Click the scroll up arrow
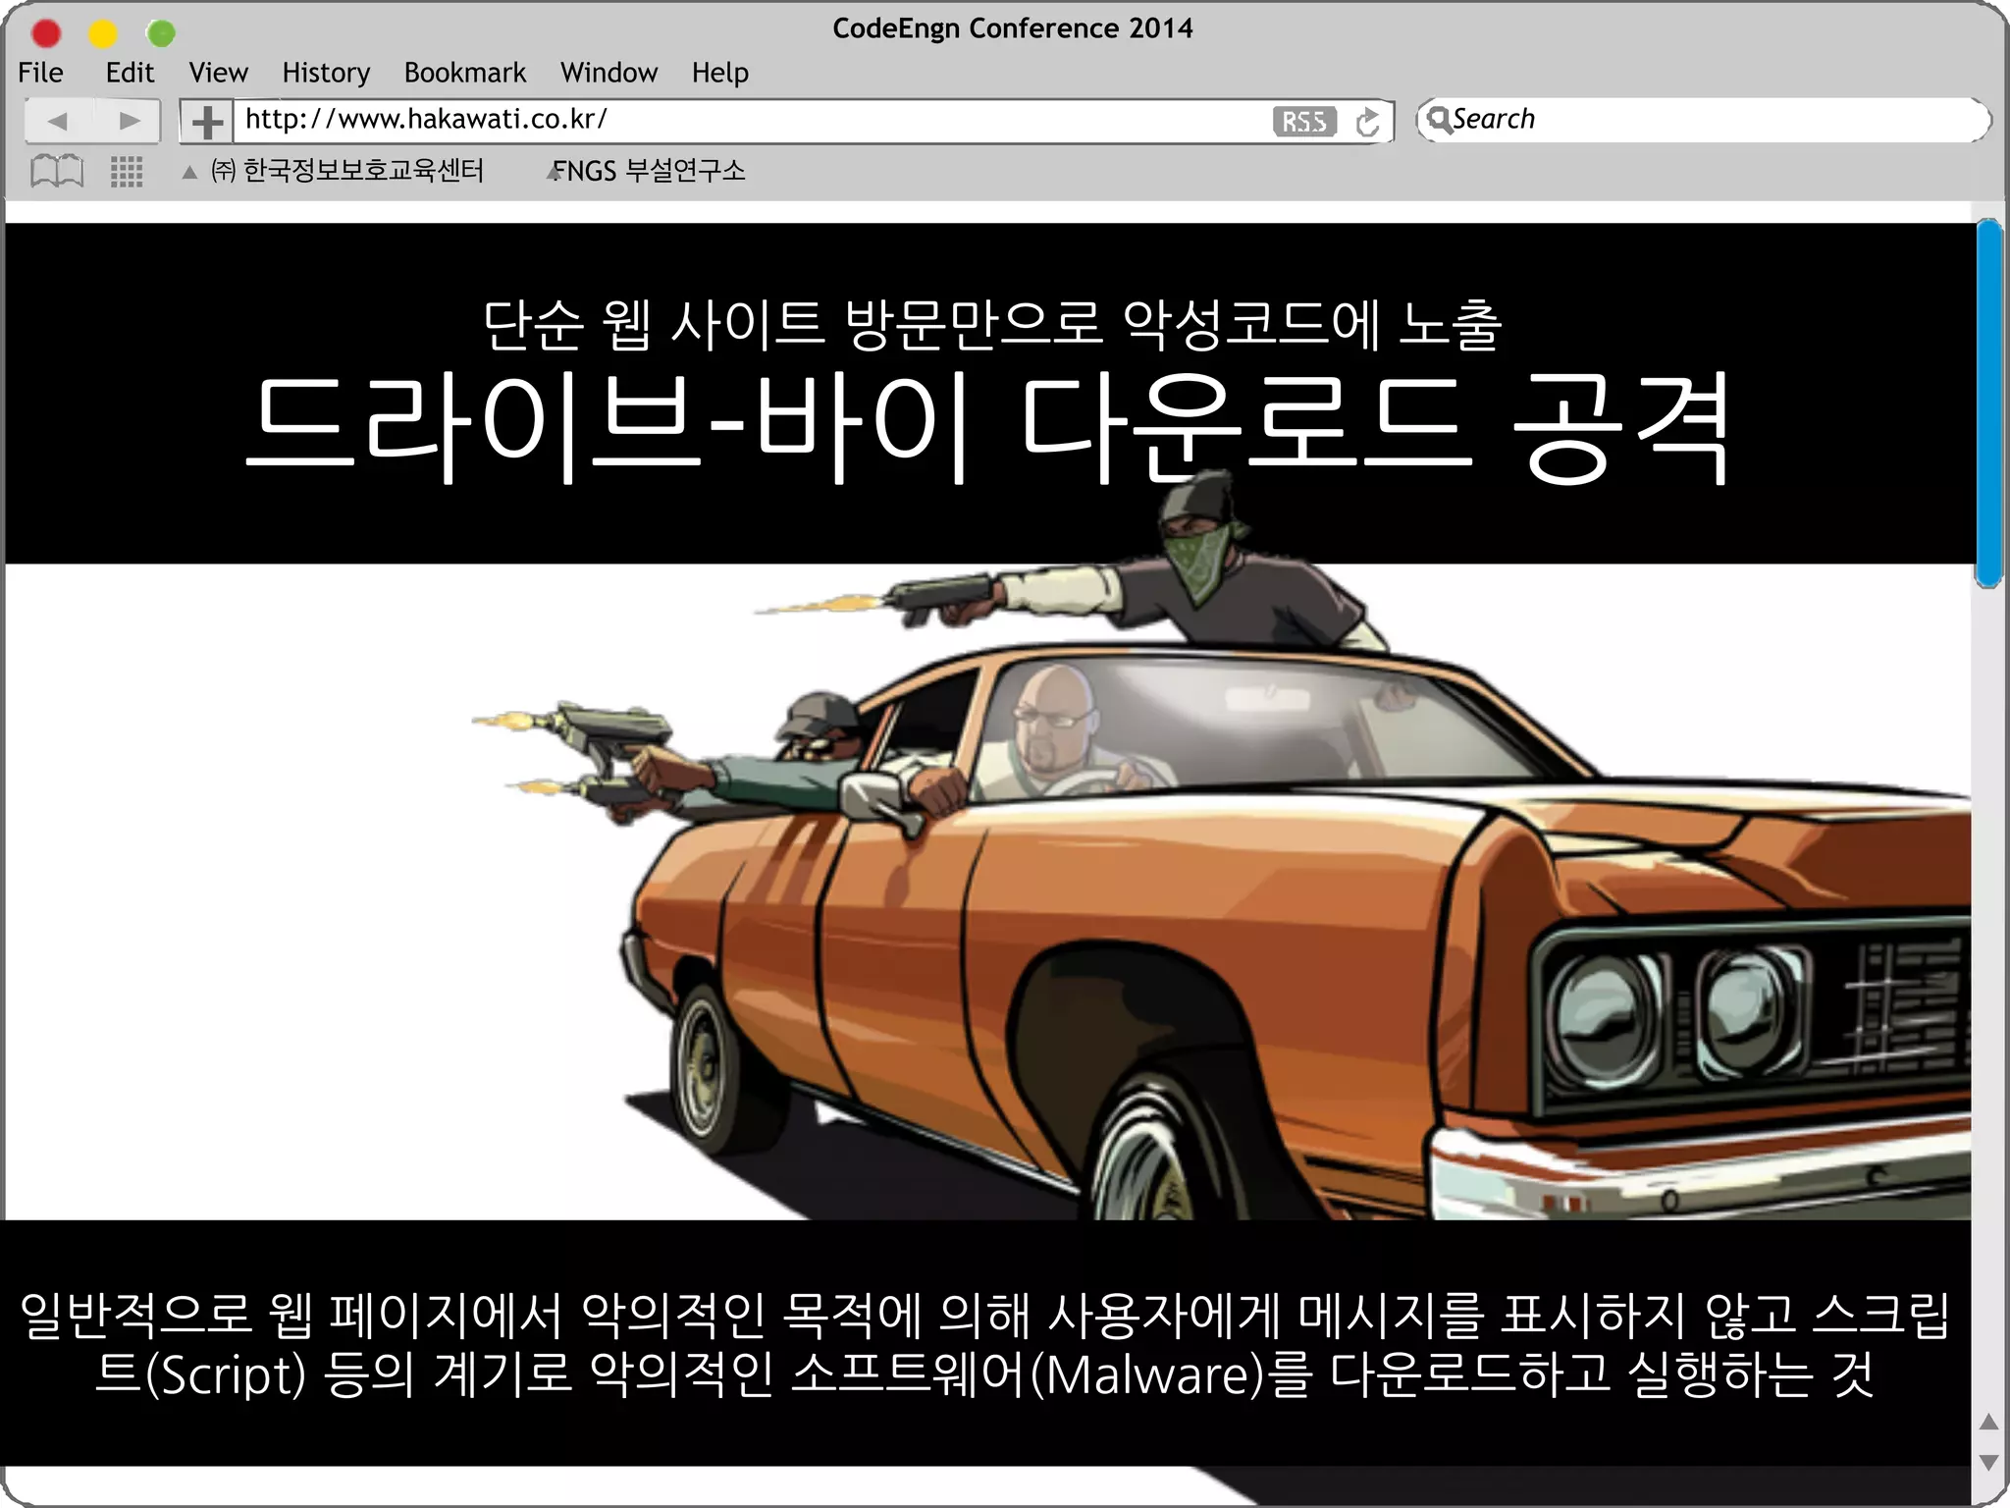Viewport: 2010px width, 1508px height. point(1989,1422)
